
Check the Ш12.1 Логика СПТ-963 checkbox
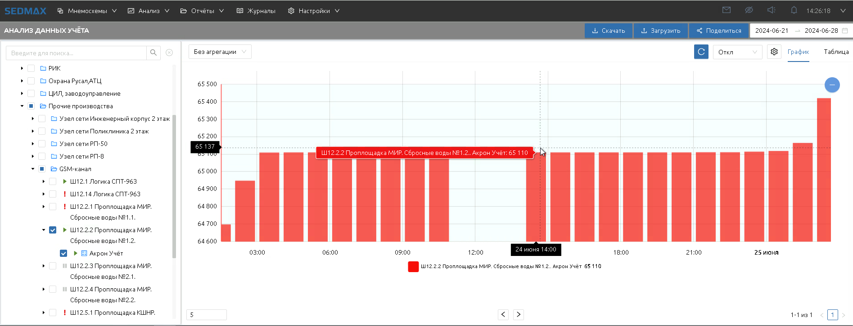[x=53, y=181]
